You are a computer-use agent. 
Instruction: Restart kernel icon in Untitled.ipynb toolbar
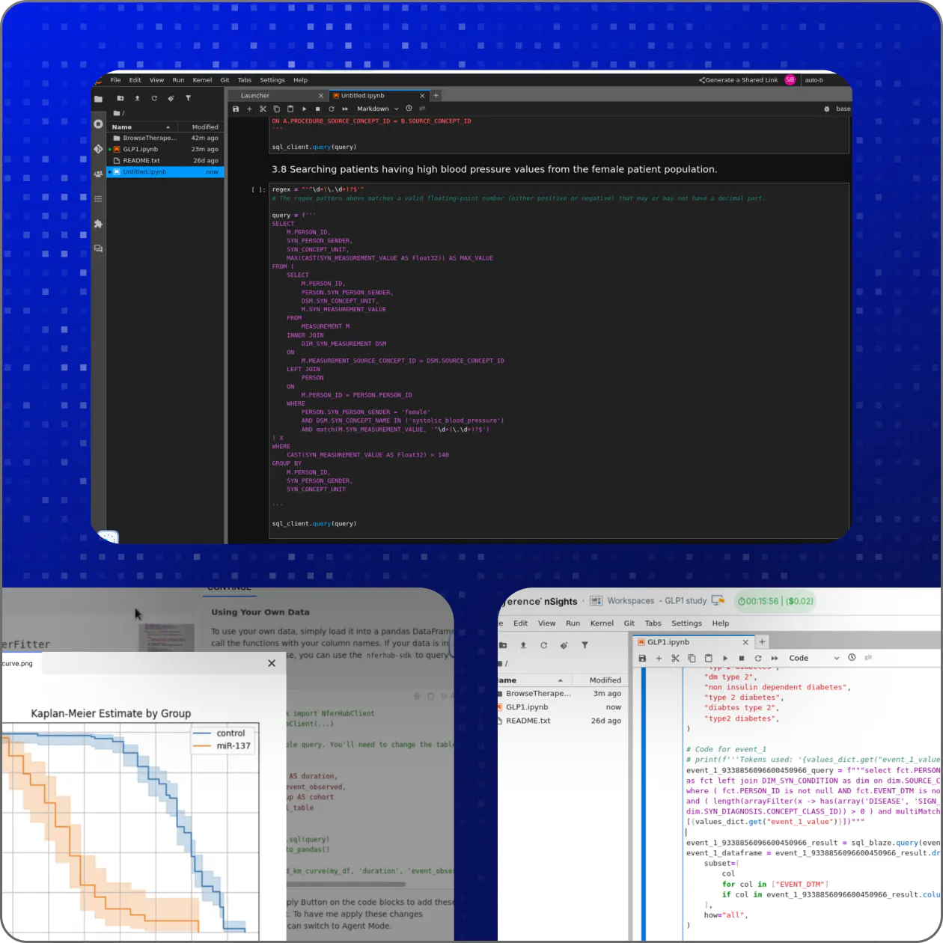331,109
